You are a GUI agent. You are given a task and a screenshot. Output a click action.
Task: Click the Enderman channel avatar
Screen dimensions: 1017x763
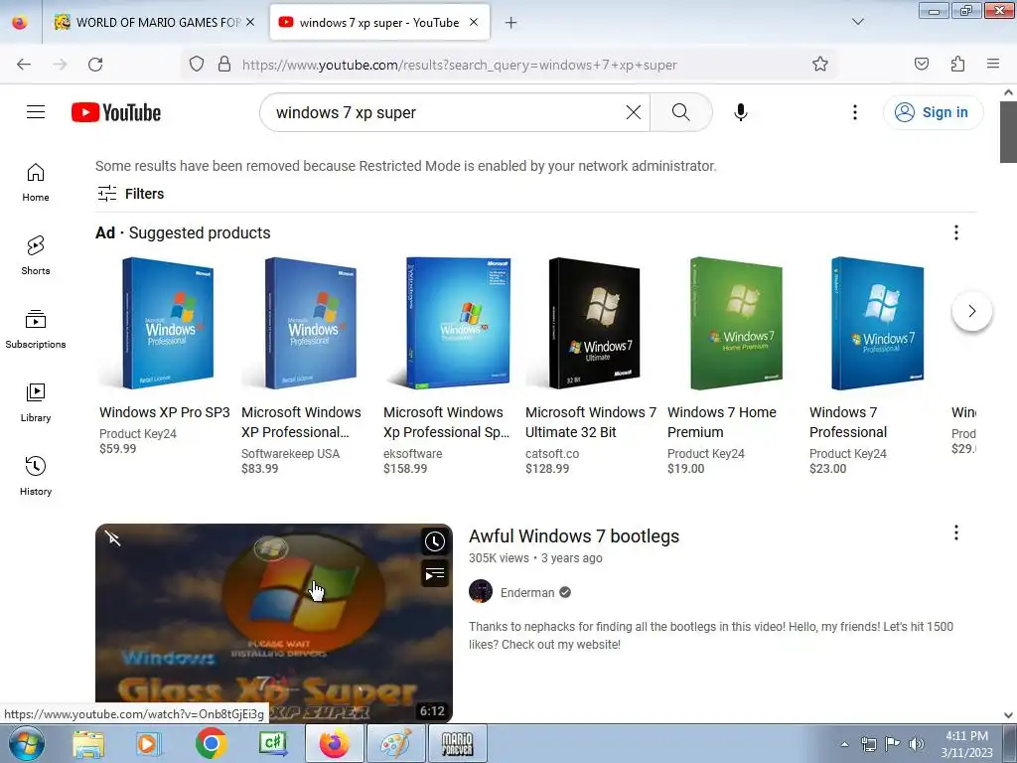coord(481,592)
